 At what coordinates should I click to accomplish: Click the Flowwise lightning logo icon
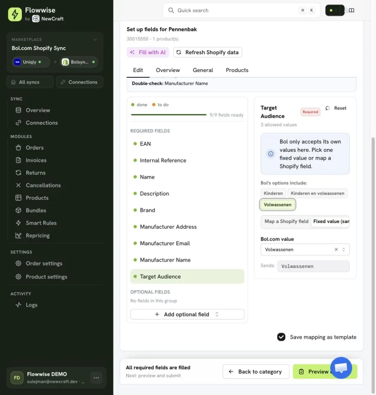(15, 14)
